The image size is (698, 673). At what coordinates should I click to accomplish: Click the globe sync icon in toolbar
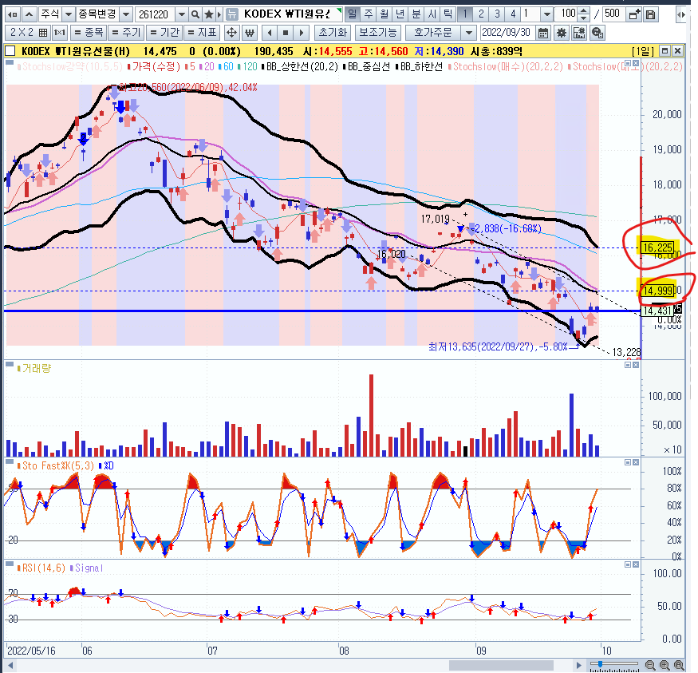point(597,33)
